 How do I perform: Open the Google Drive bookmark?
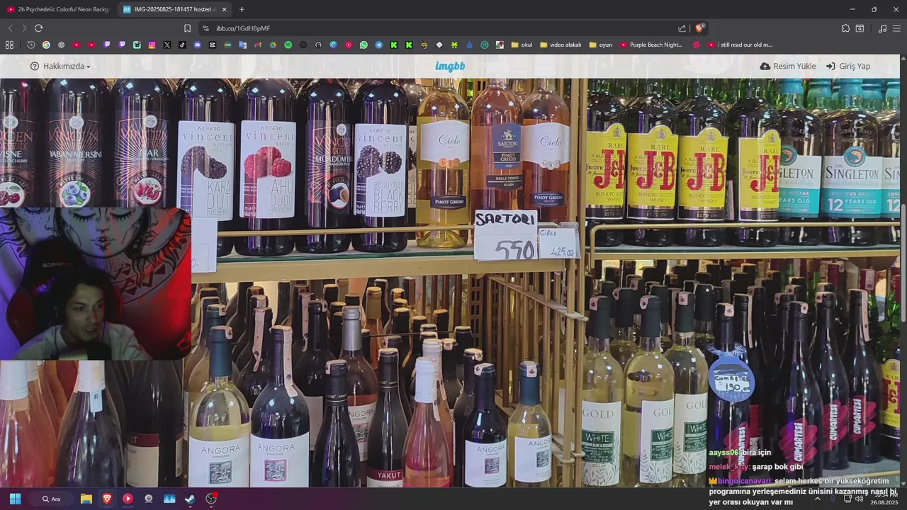click(x=273, y=45)
